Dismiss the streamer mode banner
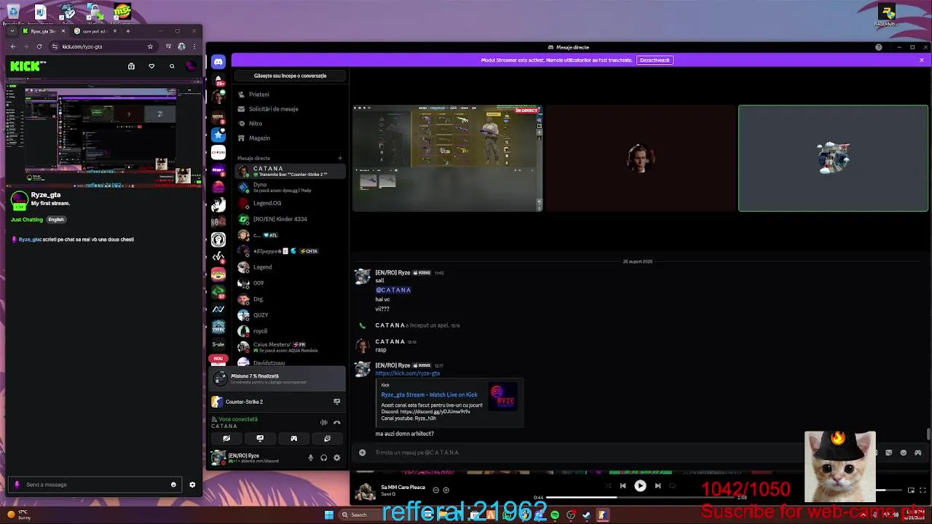Screen dimensions: 932x524 pos(921,60)
